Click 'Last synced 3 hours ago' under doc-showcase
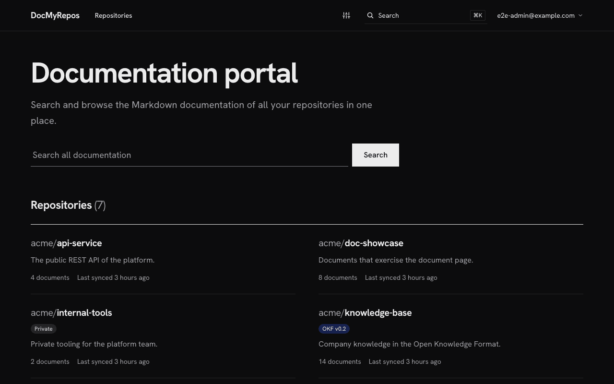Screen dimensions: 614x384 pos(401,277)
